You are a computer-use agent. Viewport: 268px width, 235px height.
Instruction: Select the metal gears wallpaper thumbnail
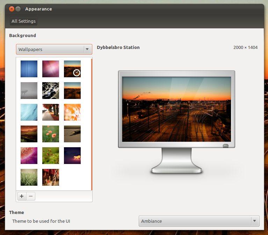51,91
